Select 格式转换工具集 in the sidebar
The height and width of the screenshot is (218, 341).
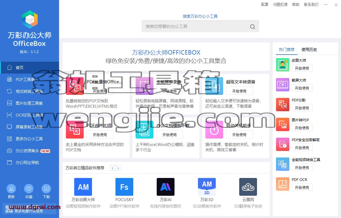click(30, 91)
